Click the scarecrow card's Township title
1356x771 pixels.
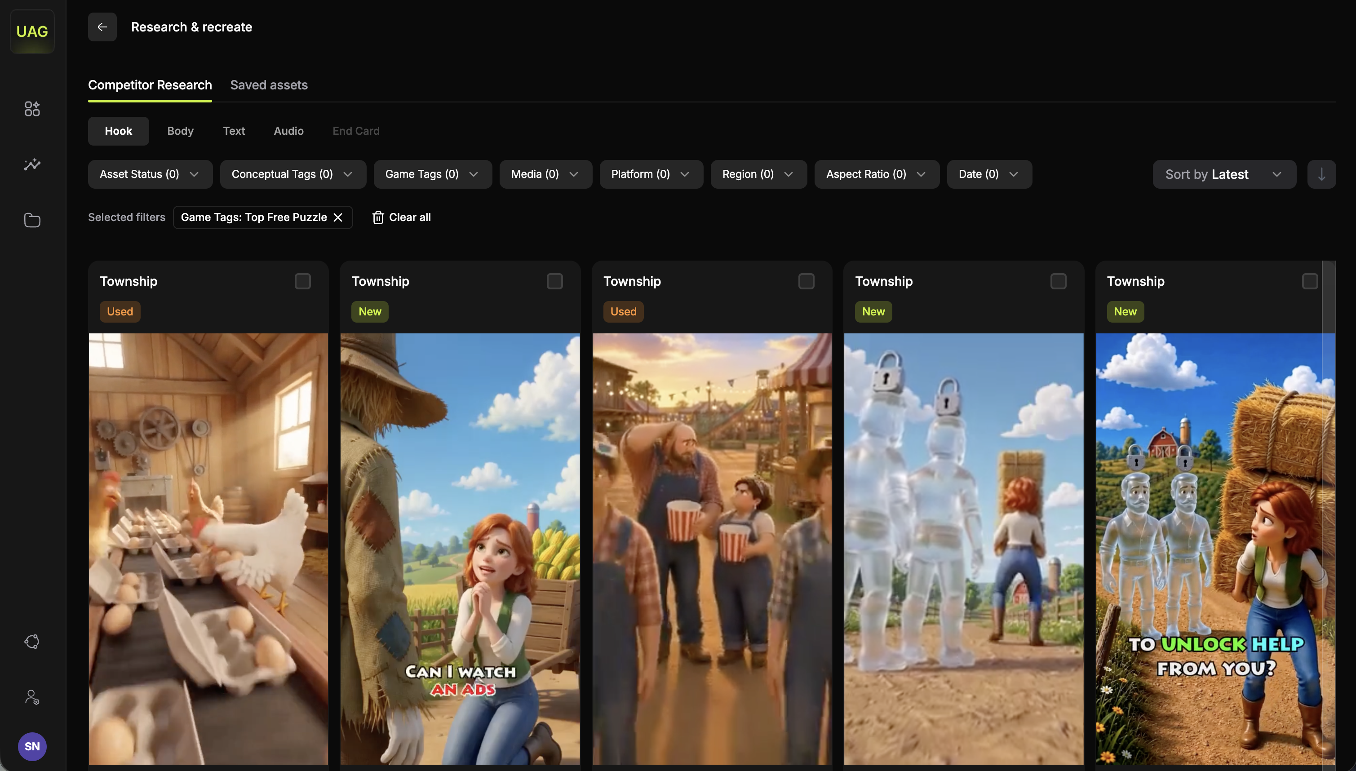380,281
